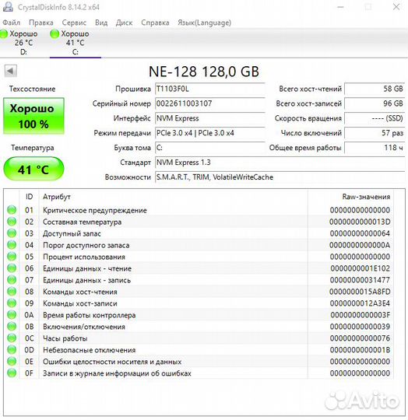This screenshot has width=408, height=420.
Task: Click raw value 000000000013D
Action: (x=360, y=222)
